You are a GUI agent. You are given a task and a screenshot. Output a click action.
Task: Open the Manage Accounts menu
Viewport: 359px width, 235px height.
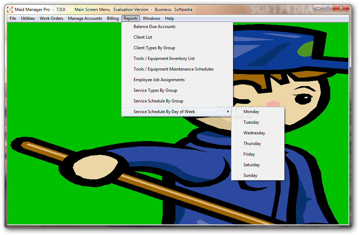click(85, 18)
